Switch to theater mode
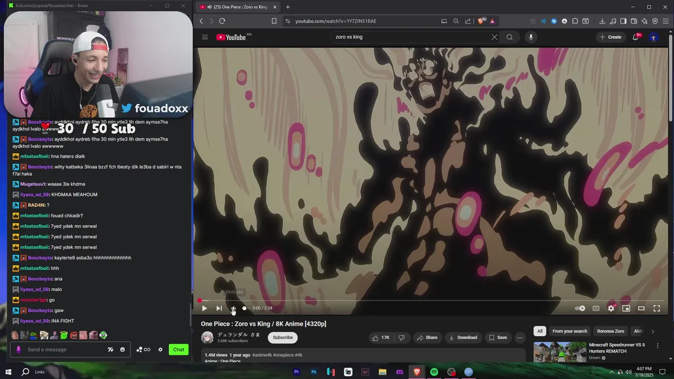674x379 pixels. coord(641,308)
